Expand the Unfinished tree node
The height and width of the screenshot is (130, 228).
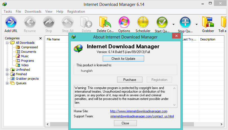7,70
